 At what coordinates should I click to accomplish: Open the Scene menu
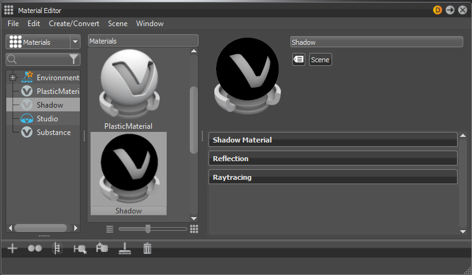coord(118,24)
